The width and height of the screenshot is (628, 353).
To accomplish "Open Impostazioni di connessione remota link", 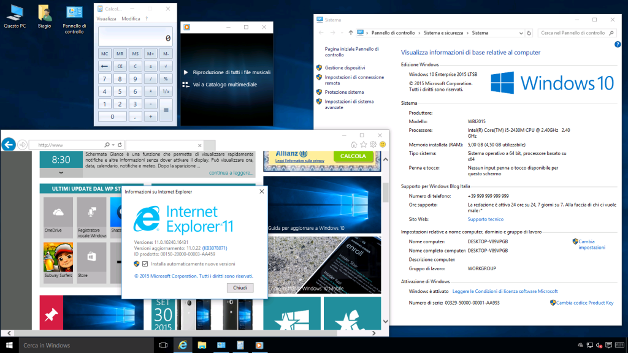I will 354,80.
